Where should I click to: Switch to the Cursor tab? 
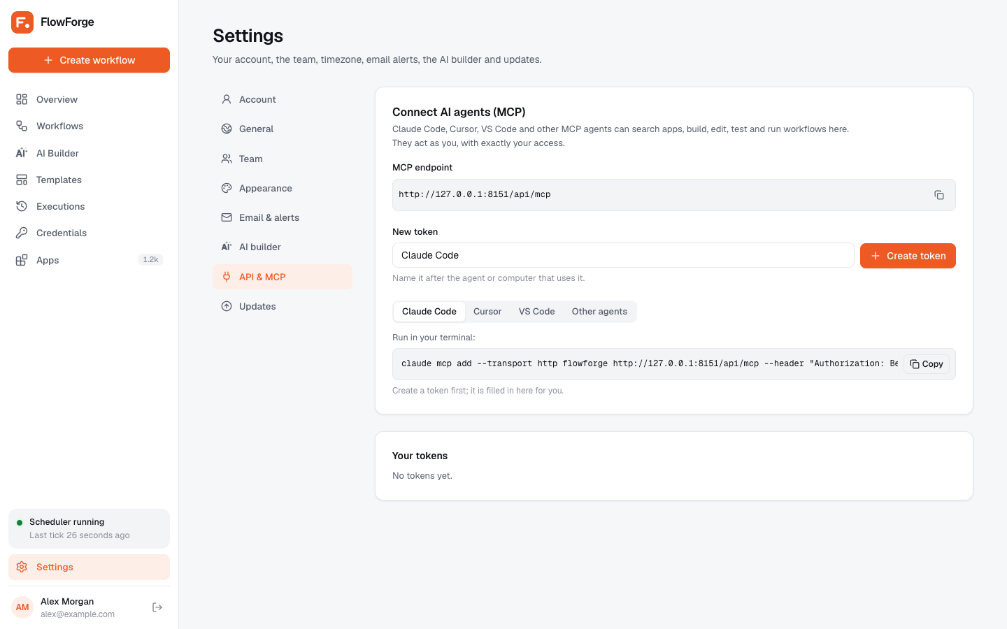[x=487, y=312]
